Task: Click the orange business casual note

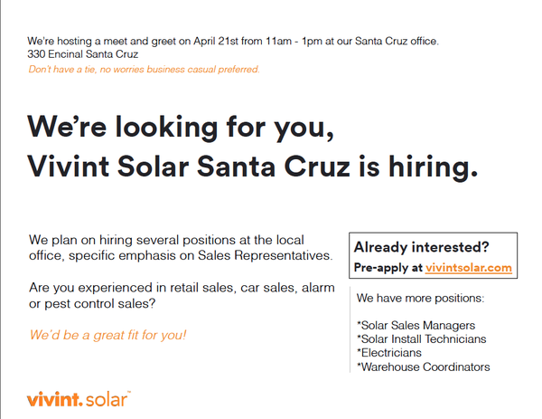Action: tap(144, 70)
